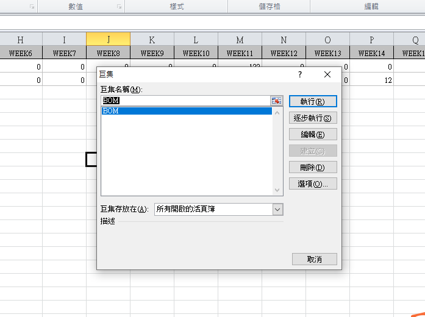
Task: Select column H header
Action: [x=20, y=40]
